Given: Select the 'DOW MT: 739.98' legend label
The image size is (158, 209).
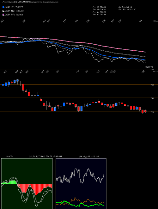Looking at the screenshot, I should 14,11.
